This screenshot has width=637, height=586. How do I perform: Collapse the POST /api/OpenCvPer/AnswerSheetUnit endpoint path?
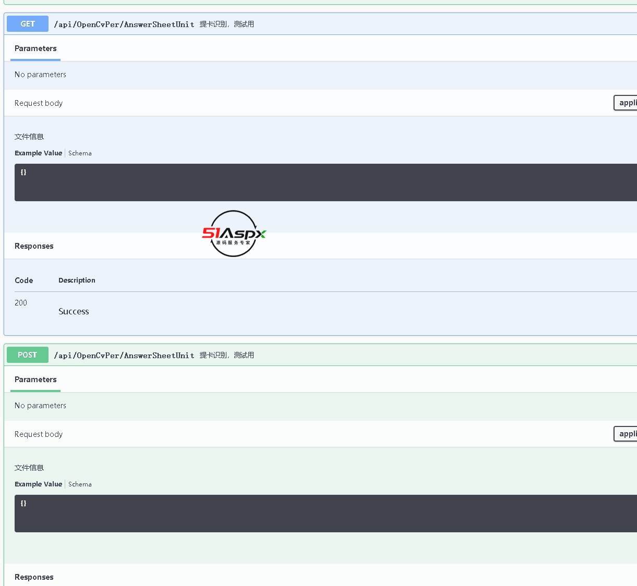click(x=124, y=356)
